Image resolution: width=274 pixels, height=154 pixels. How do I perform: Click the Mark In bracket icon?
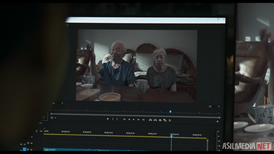coord(113,119)
